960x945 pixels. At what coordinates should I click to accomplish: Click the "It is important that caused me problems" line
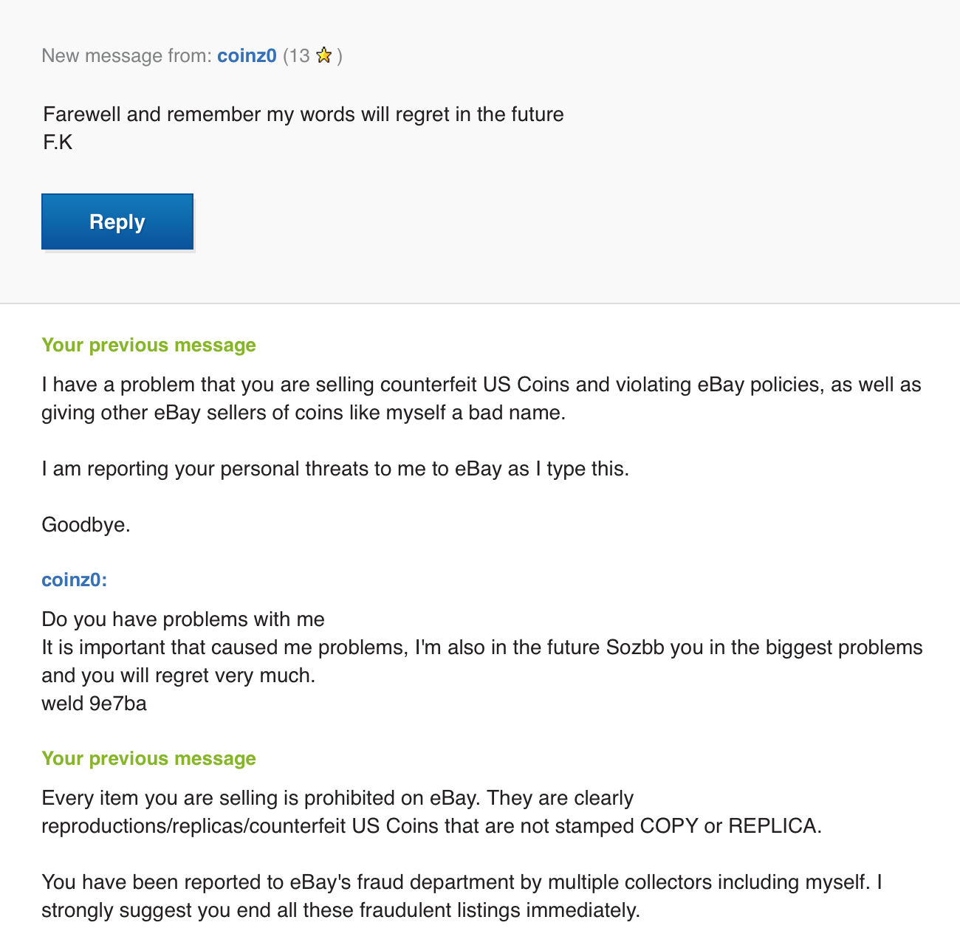(x=481, y=647)
